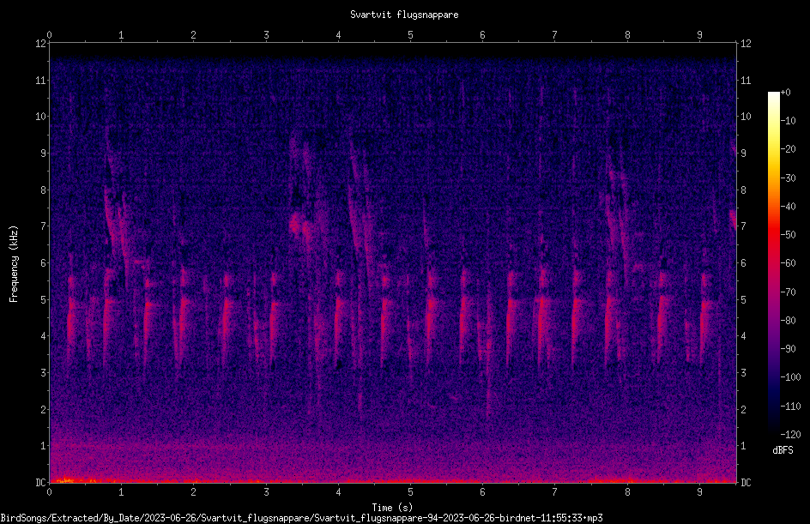The height and width of the screenshot is (524, 810).
Task: Click the '-20' value on the dBFS scale
Action: click(x=788, y=148)
